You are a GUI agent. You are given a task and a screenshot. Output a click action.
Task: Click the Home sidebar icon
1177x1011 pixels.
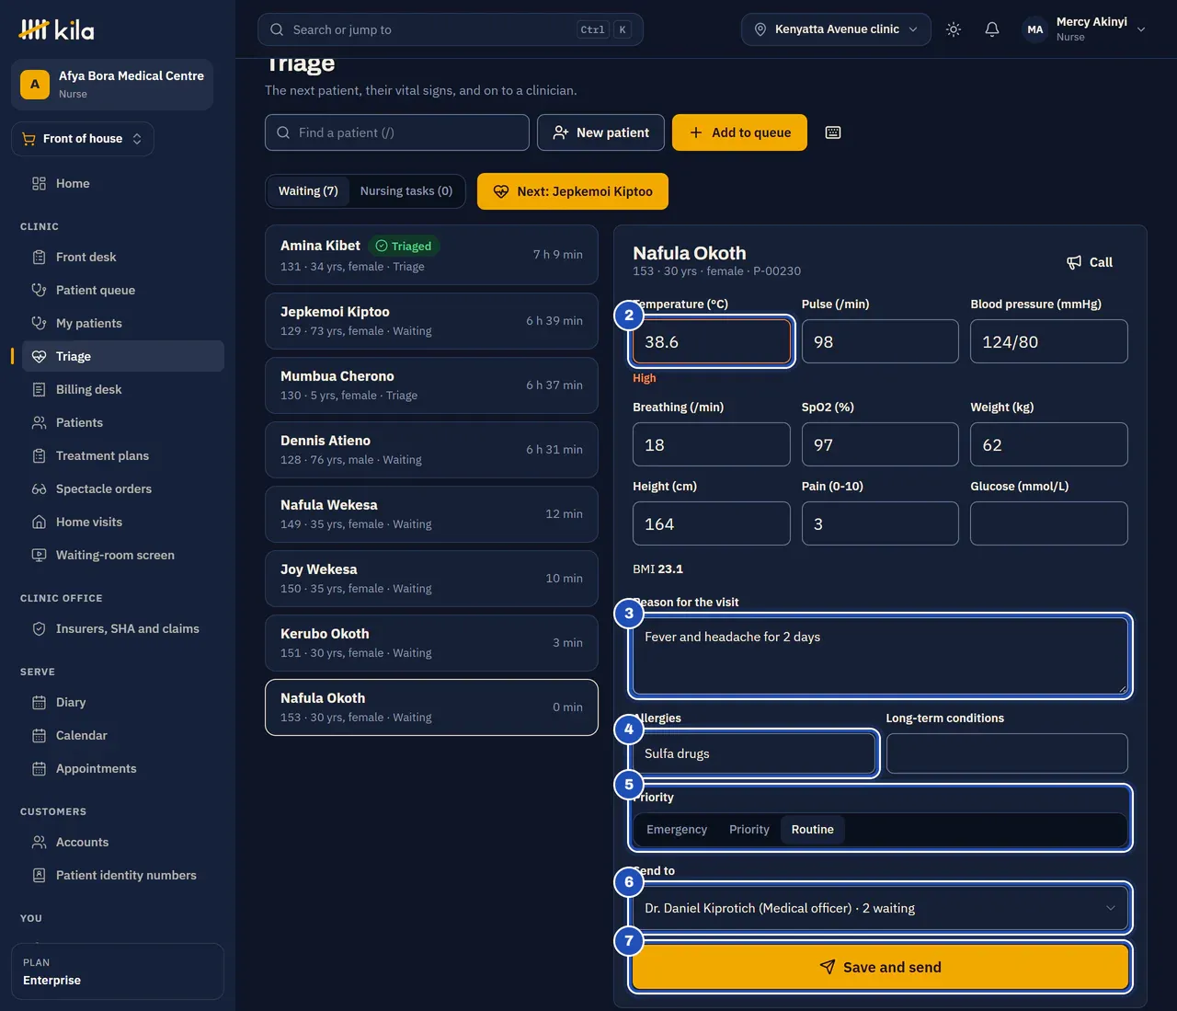click(x=39, y=183)
